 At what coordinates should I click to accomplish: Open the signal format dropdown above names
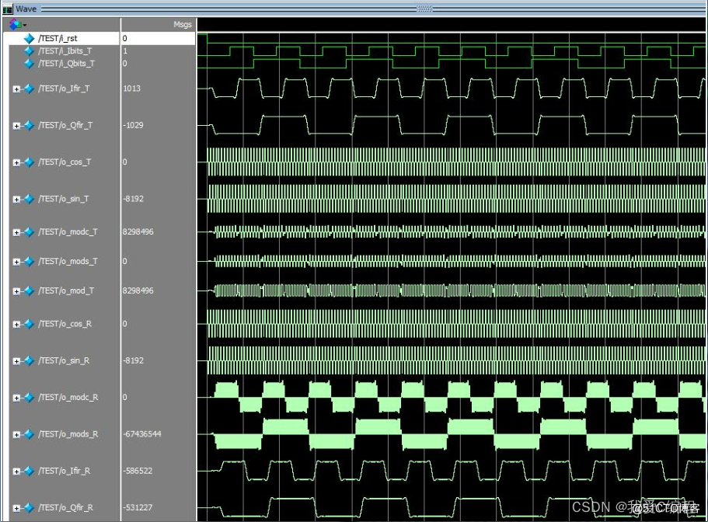pyautogui.click(x=16, y=25)
